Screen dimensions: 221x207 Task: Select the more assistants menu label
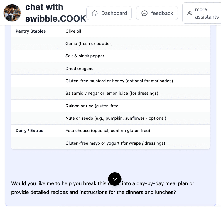click(207, 13)
